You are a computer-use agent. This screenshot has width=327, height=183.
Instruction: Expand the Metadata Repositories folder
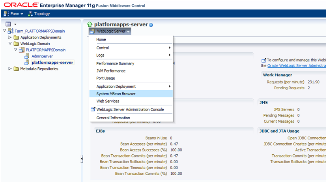coord(10,68)
